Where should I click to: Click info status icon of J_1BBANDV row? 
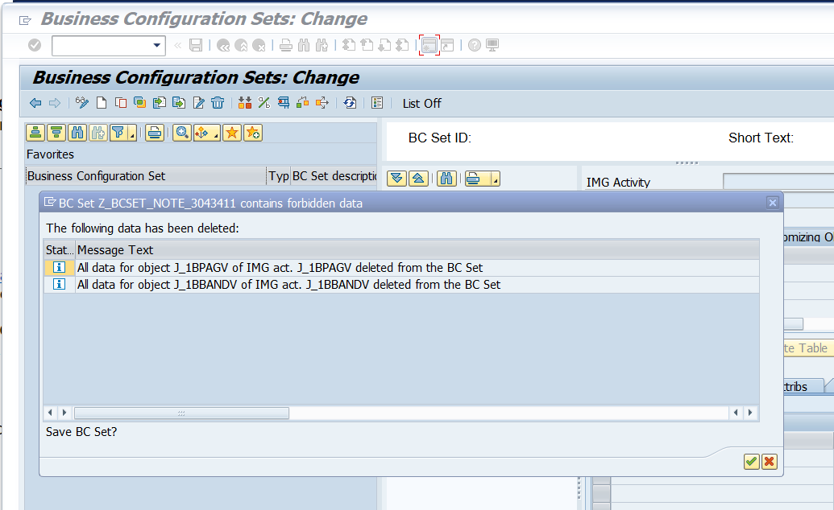(59, 284)
